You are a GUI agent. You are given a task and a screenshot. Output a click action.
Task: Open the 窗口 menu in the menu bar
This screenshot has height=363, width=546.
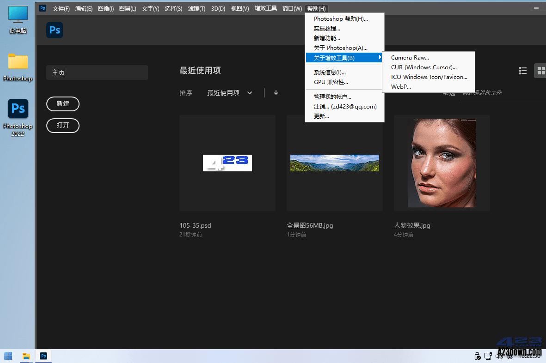point(292,8)
